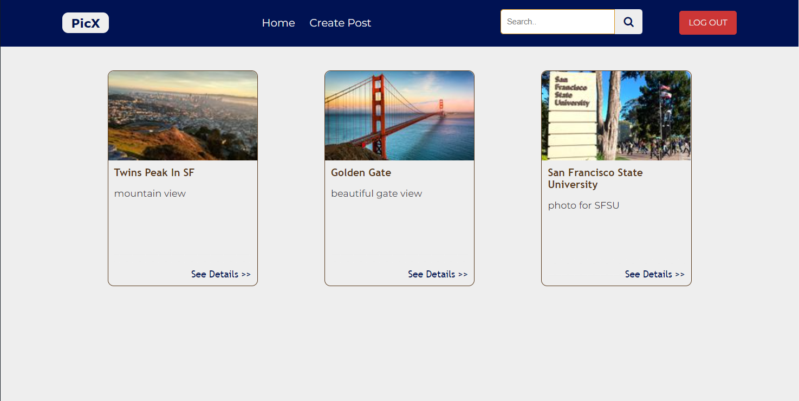Click the 'beautiful gate view' description
Screen dimensions: 799x401
click(x=376, y=193)
